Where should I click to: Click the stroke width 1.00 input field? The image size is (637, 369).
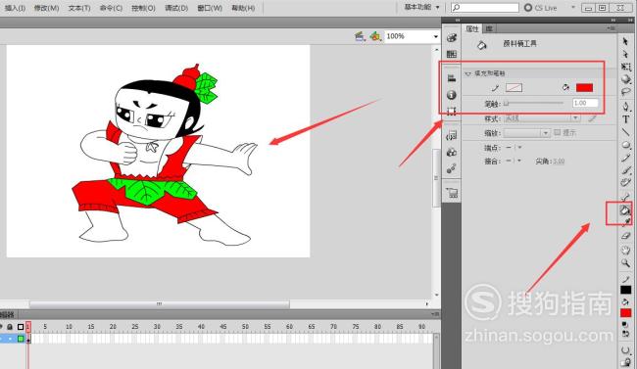pos(585,103)
